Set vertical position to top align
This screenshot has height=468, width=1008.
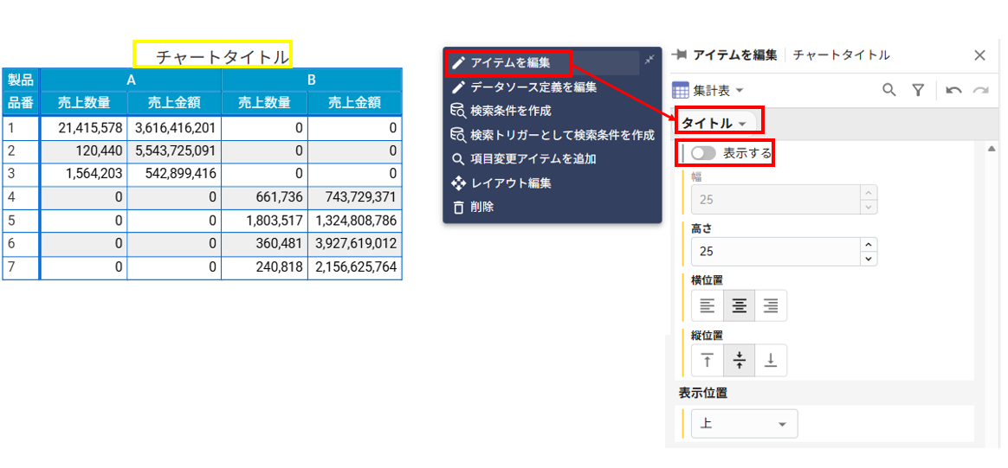(708, 361)
